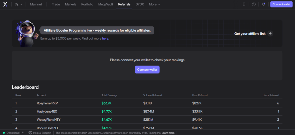Click the Rank column header
This screenshot has height=135, width=295.
[18, 95]
